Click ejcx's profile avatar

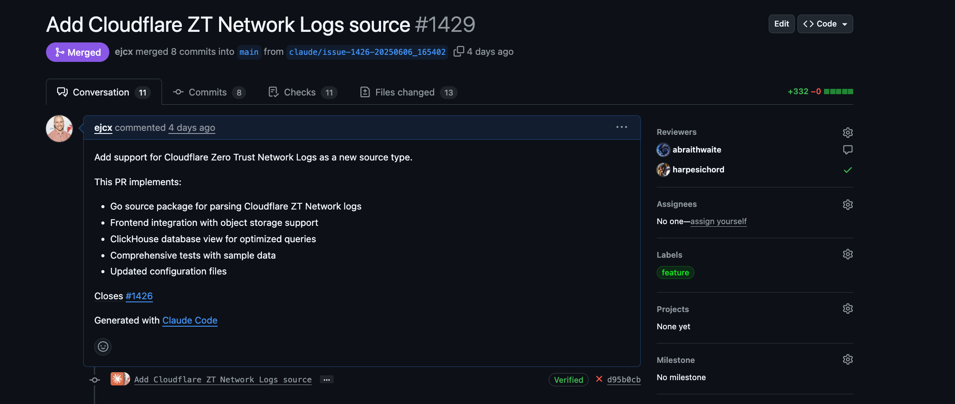click(59, 129)
